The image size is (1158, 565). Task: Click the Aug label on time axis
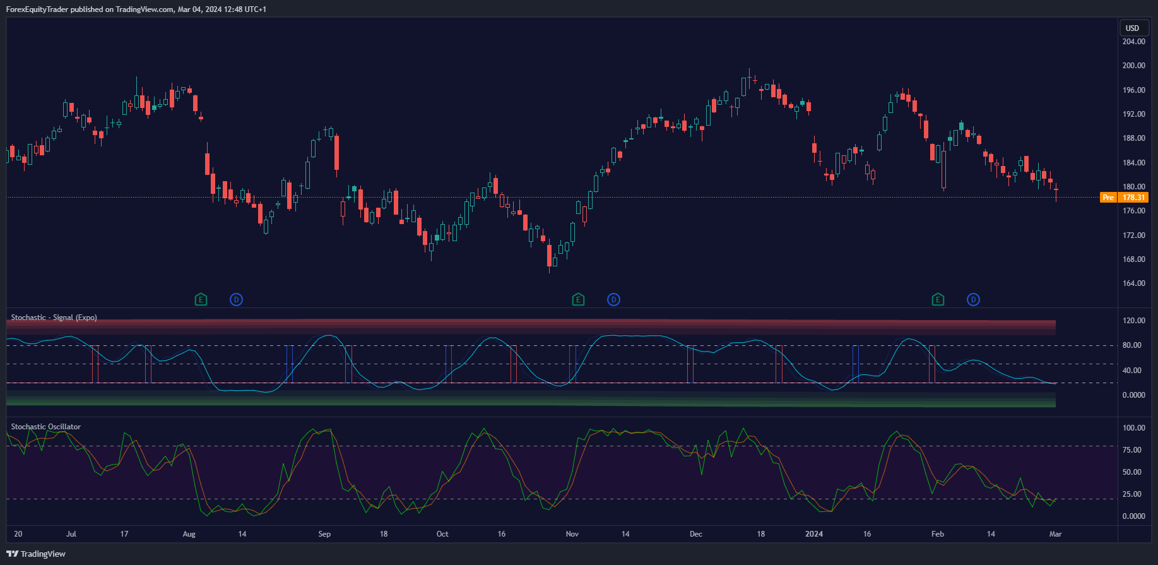click(x=189, y=534)
